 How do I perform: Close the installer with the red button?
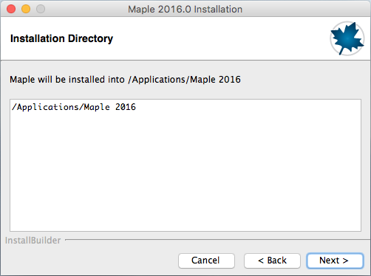pos(11,9)
